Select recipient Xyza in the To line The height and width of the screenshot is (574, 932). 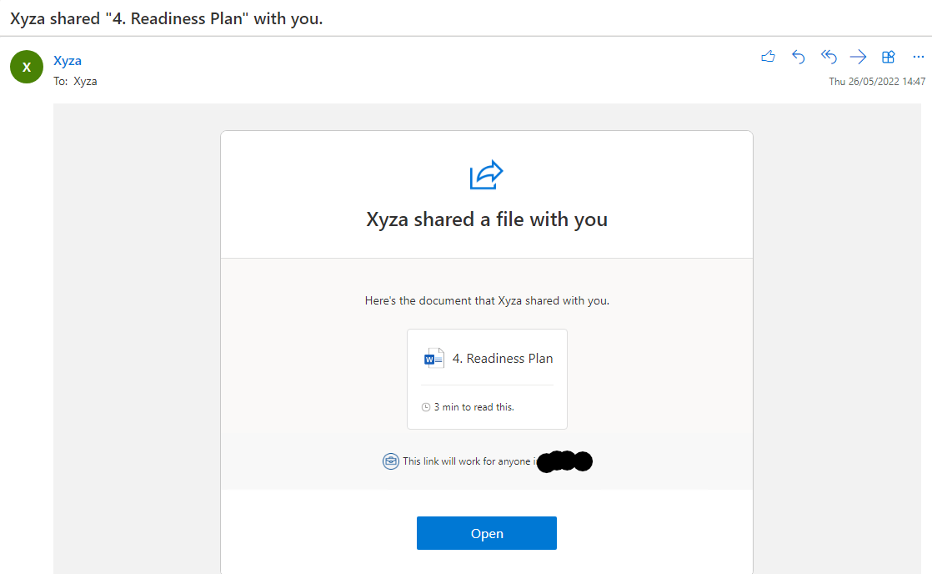pyautogui.click(x=85, y=82)
